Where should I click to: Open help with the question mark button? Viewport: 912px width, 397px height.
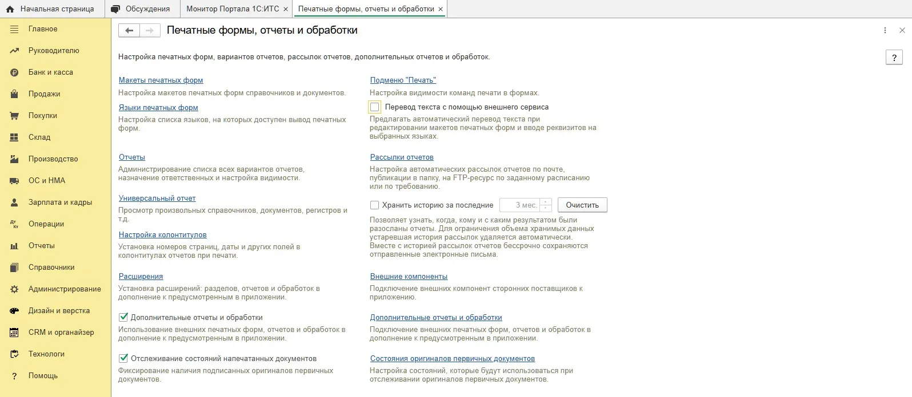tap(894, 57)
